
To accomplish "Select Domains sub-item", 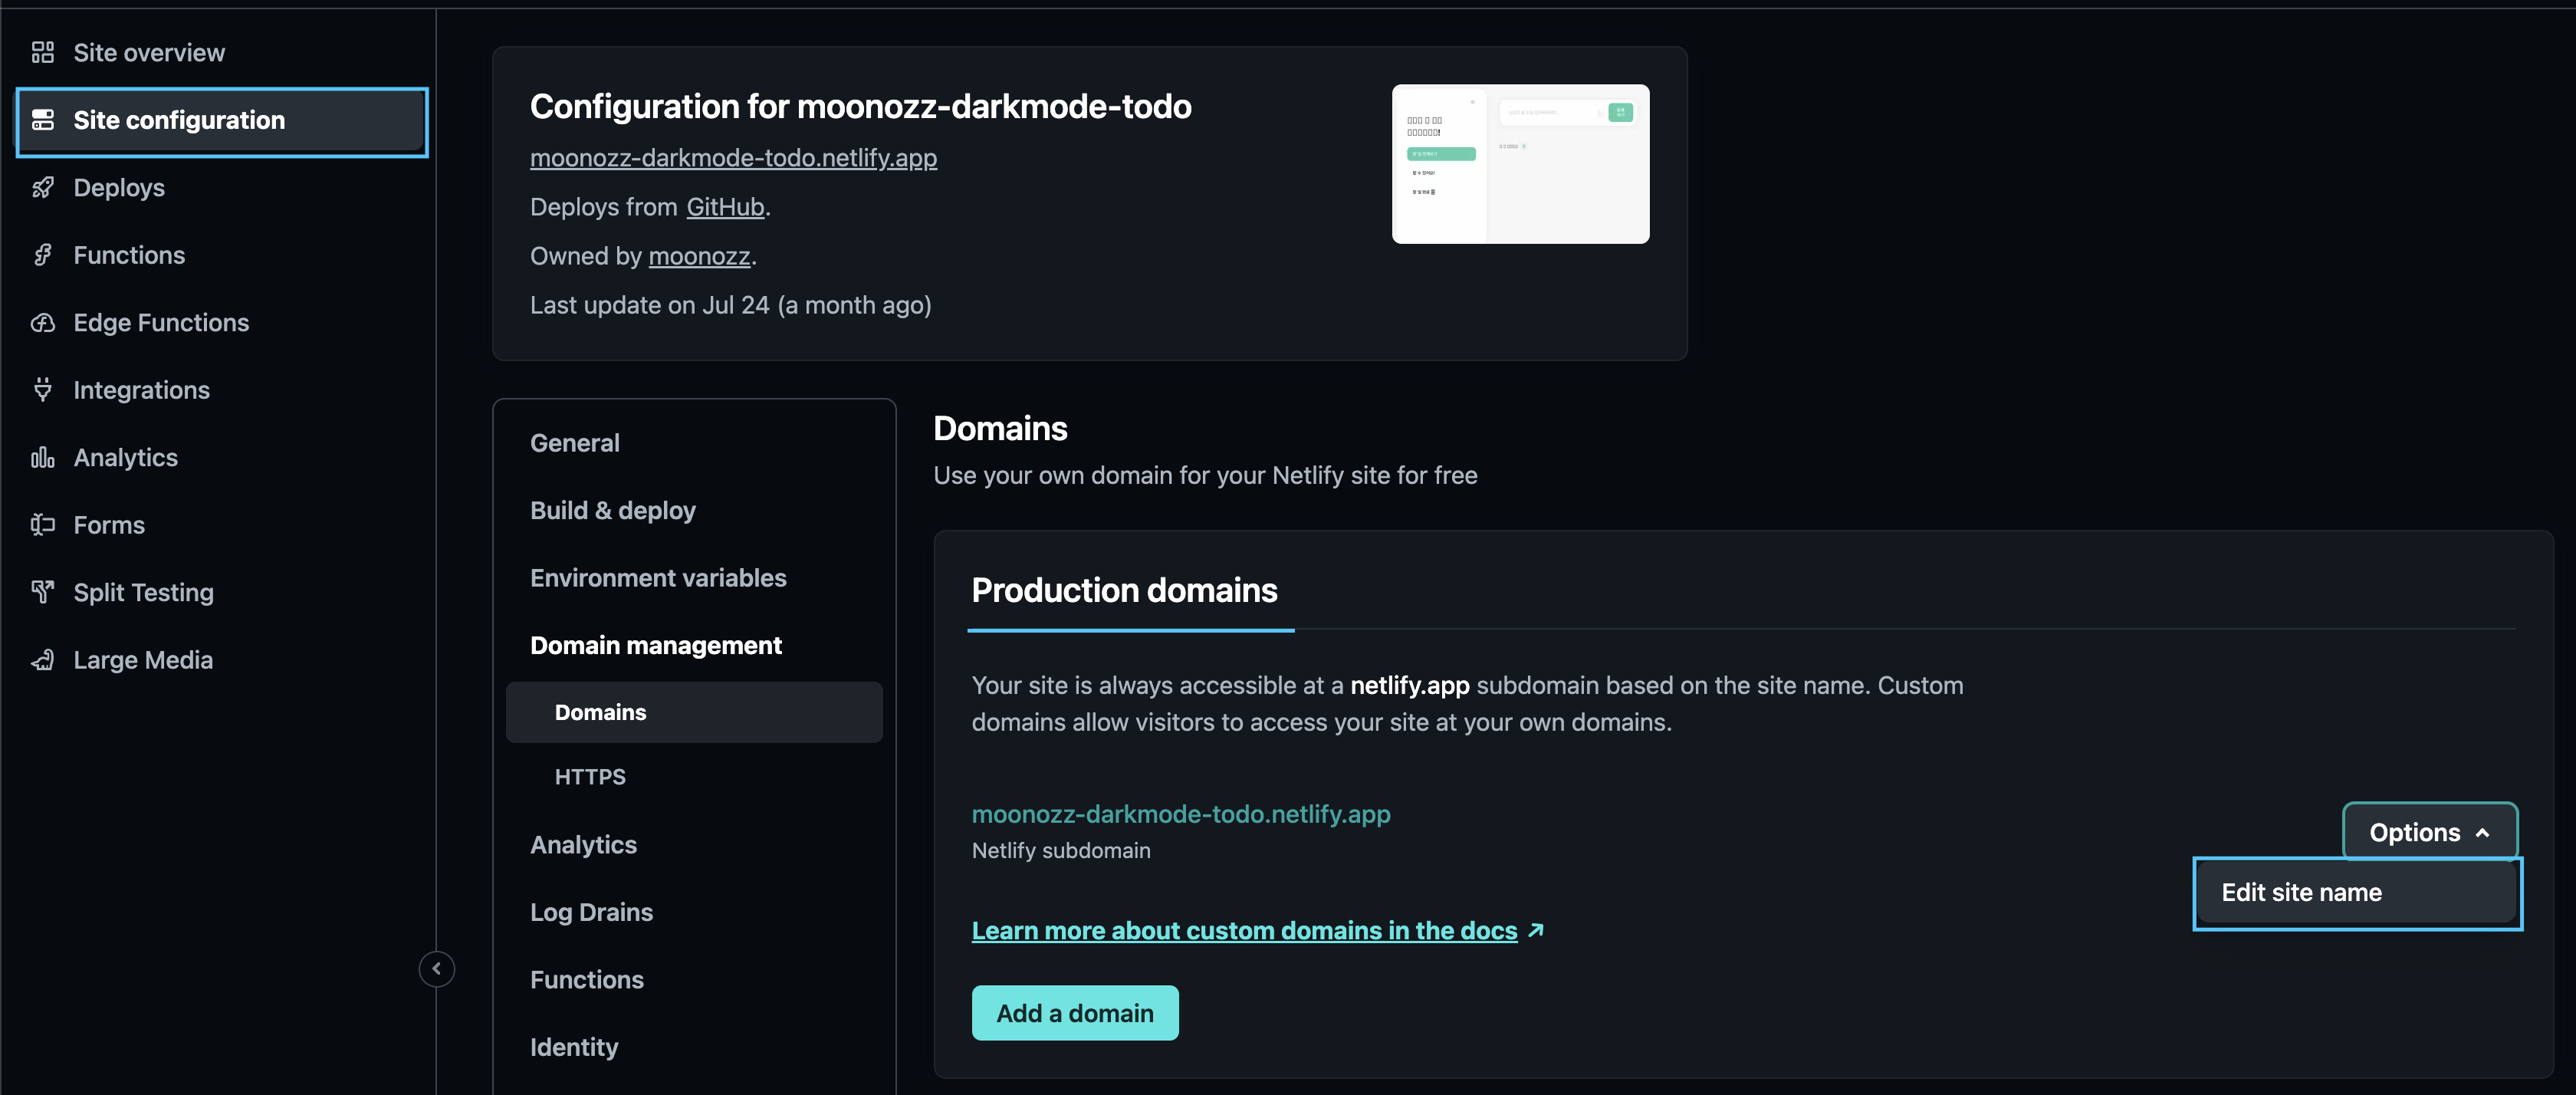I will point(694,712).
